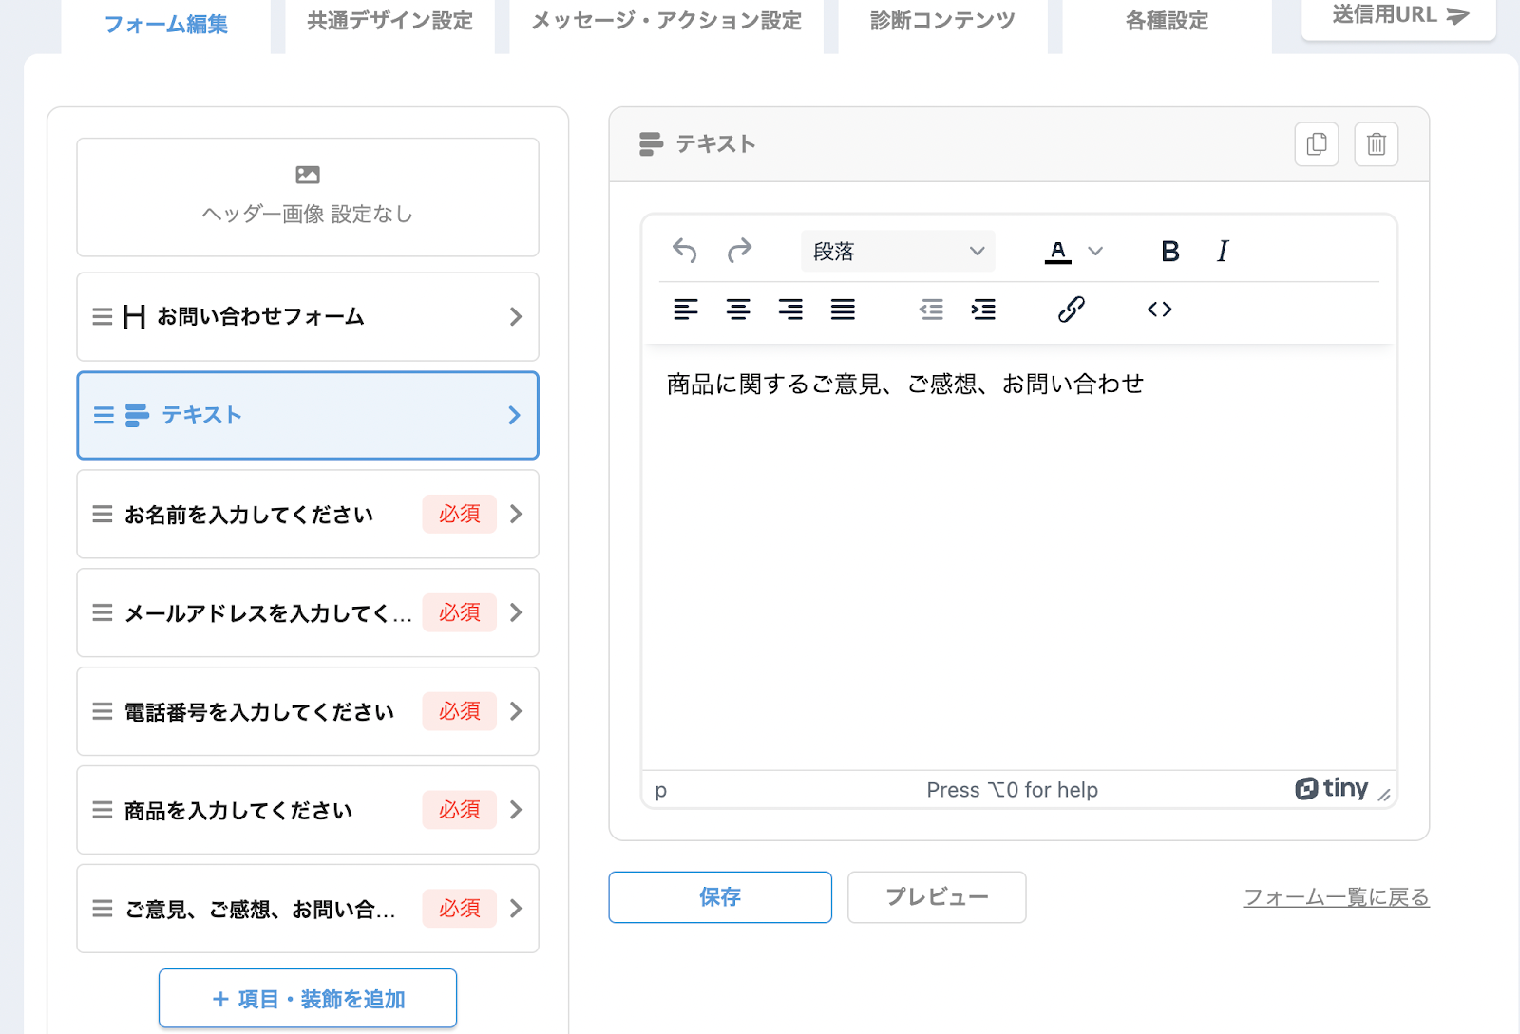The width and height of the screenshot is (1520, 1034).
Task: Toggle italic formatting
Action: (x=1223, y=252)
